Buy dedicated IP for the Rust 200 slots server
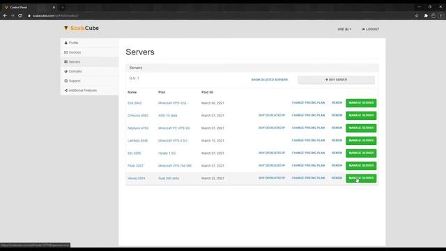446x251 pixels. (272, 178)
